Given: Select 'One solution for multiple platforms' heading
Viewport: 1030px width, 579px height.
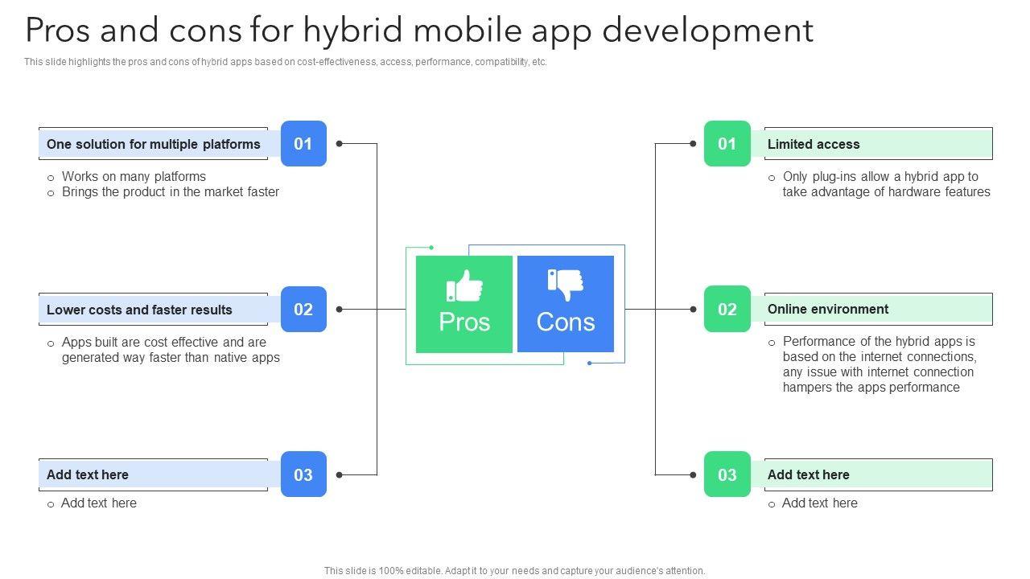Looking at the screenshot, I should pos(154,145).
